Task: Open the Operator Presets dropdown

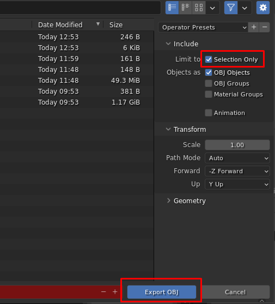Action: tap(203, 27)
